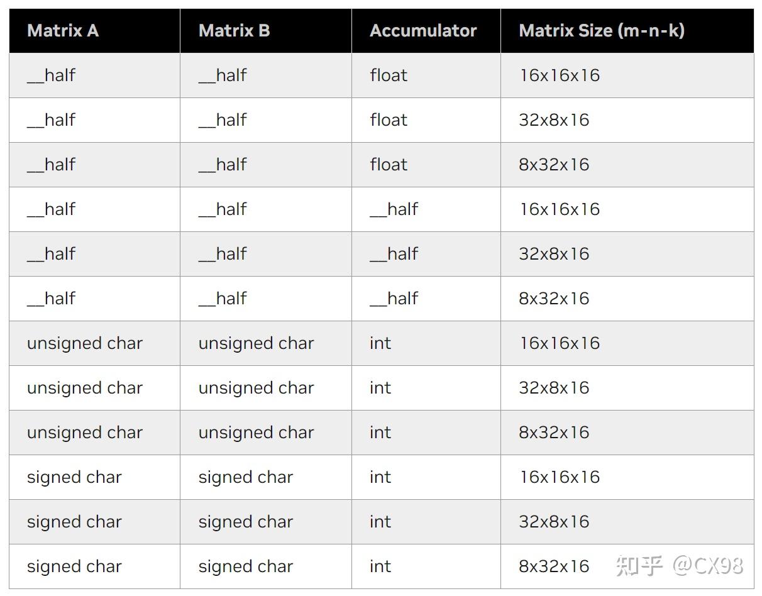Select the first signed char Matrix B cell
The width and height of the screenshot is (762, 596).
tap(245, 477)
